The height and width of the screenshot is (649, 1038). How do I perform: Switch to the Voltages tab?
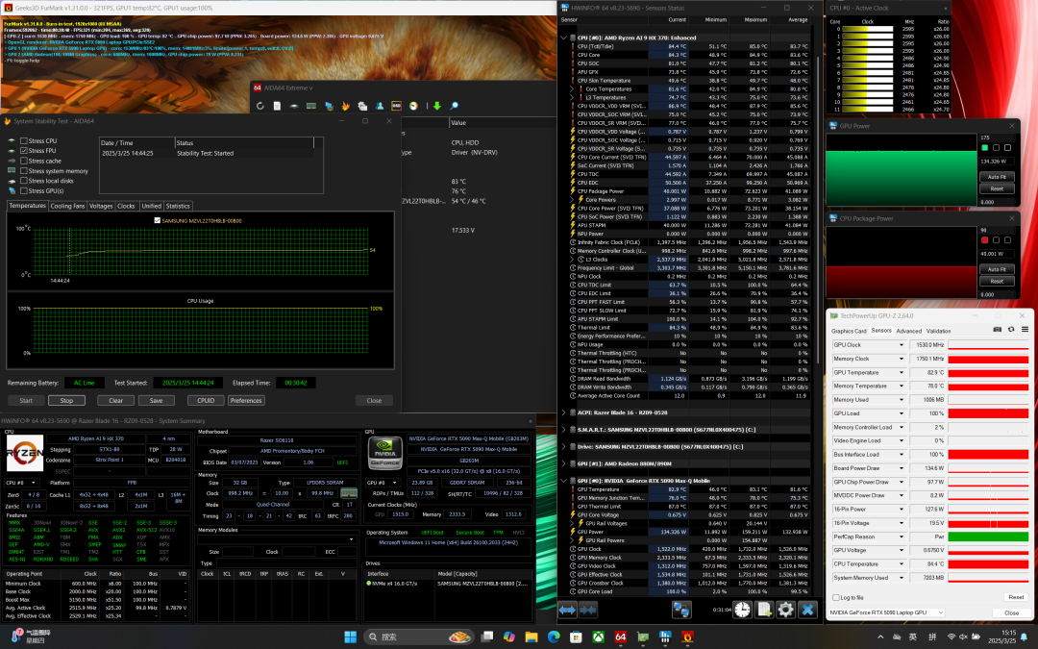point(101,206)
